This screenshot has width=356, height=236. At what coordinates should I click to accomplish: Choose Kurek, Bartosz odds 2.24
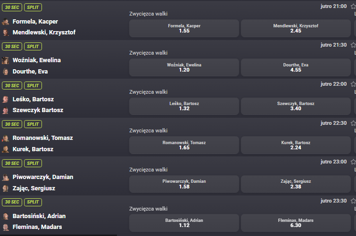tap(296, 145)
